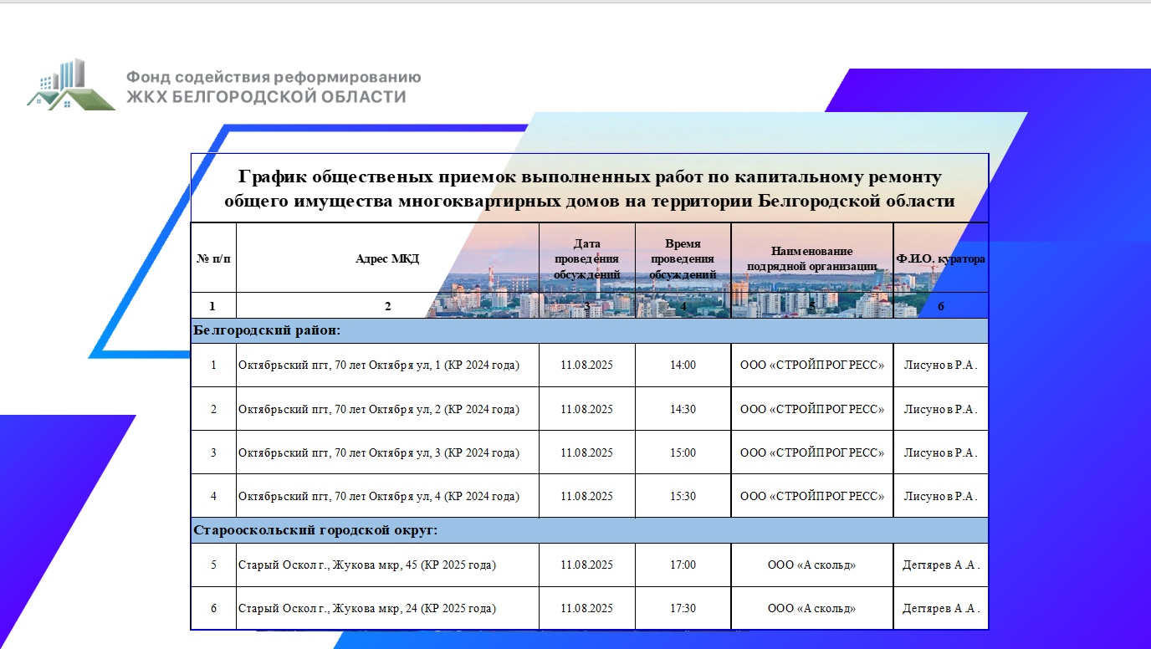Click curator 'Дегтярев А.А.' in row 6

click(x=941, y=609)
